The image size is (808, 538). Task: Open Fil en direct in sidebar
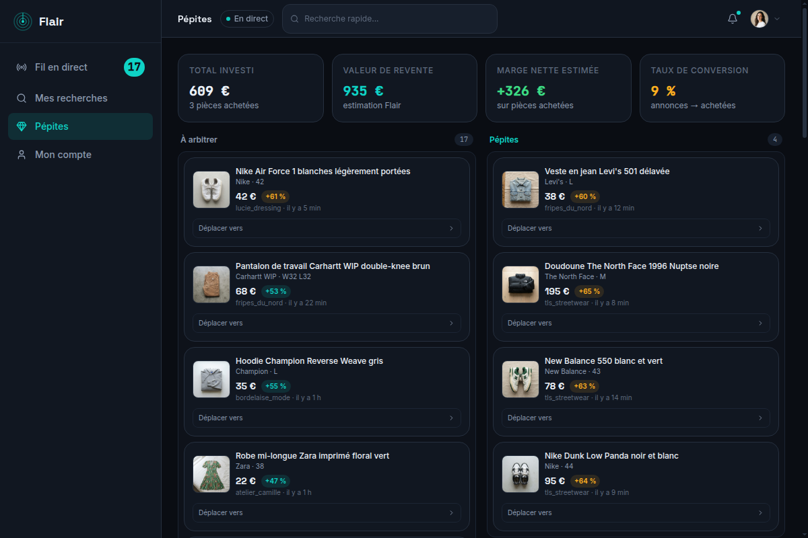[81, 67]
